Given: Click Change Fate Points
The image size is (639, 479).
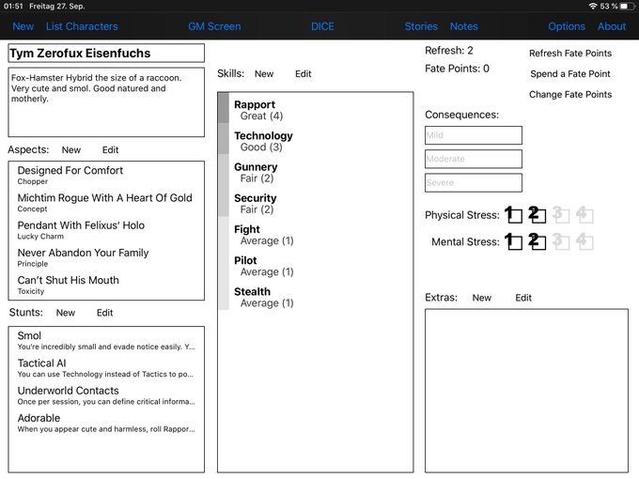Looking at the screenshot, I should (x=570, y=95).
